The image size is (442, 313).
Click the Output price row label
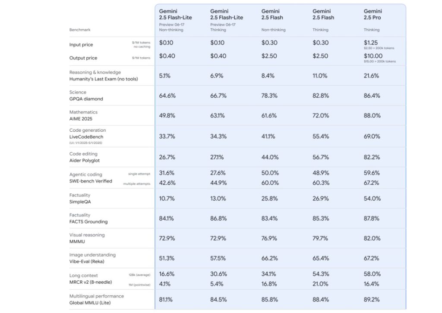tap(83, 58)
